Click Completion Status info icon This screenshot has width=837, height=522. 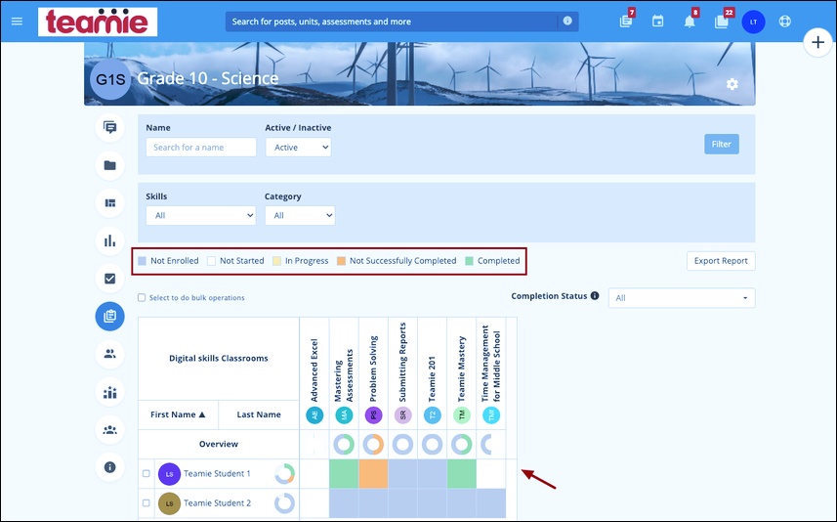[x=595, y=295]
